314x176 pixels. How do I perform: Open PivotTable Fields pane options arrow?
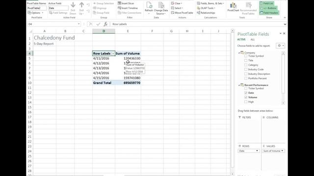click(x=280, y=34)
